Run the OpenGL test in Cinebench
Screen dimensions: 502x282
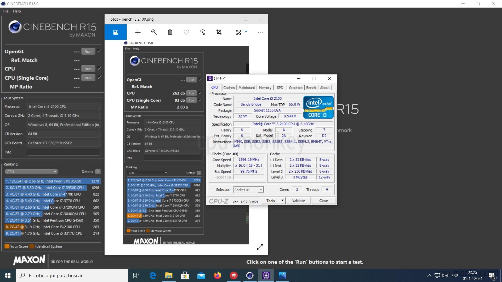tap(88, 51)
